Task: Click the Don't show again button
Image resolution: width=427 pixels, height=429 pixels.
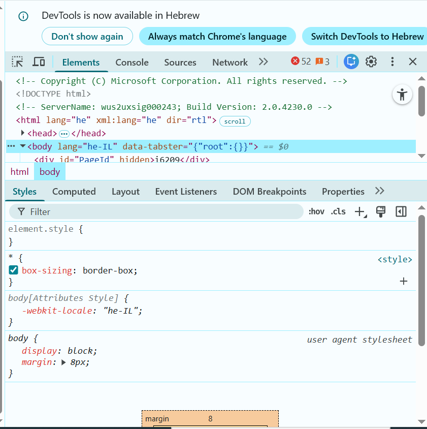Action: [87, 37]
